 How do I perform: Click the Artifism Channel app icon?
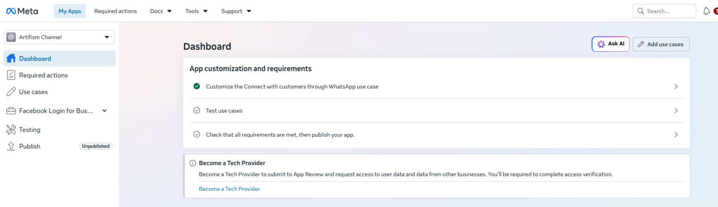point(11,37)
